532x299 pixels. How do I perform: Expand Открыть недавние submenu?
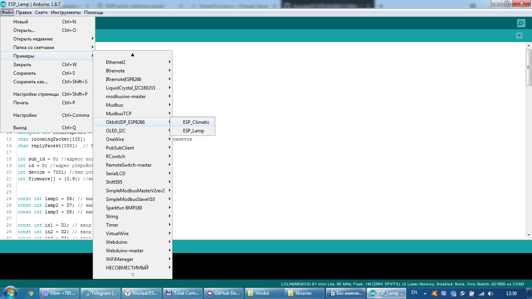point(48,39)
